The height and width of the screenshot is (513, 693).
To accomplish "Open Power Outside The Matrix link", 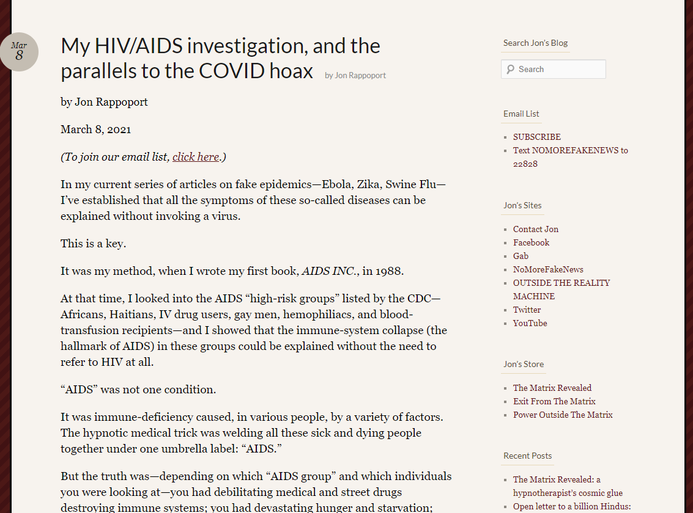I will [563, 415].
